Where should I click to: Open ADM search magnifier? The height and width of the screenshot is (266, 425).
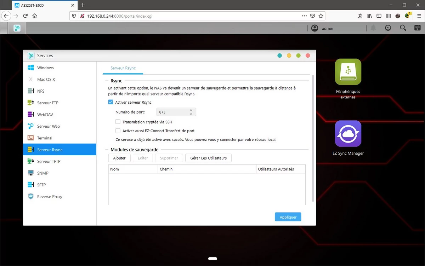pos(403,28)
